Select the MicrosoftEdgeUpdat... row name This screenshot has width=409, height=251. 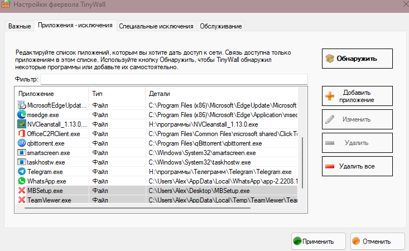[56, 105]
